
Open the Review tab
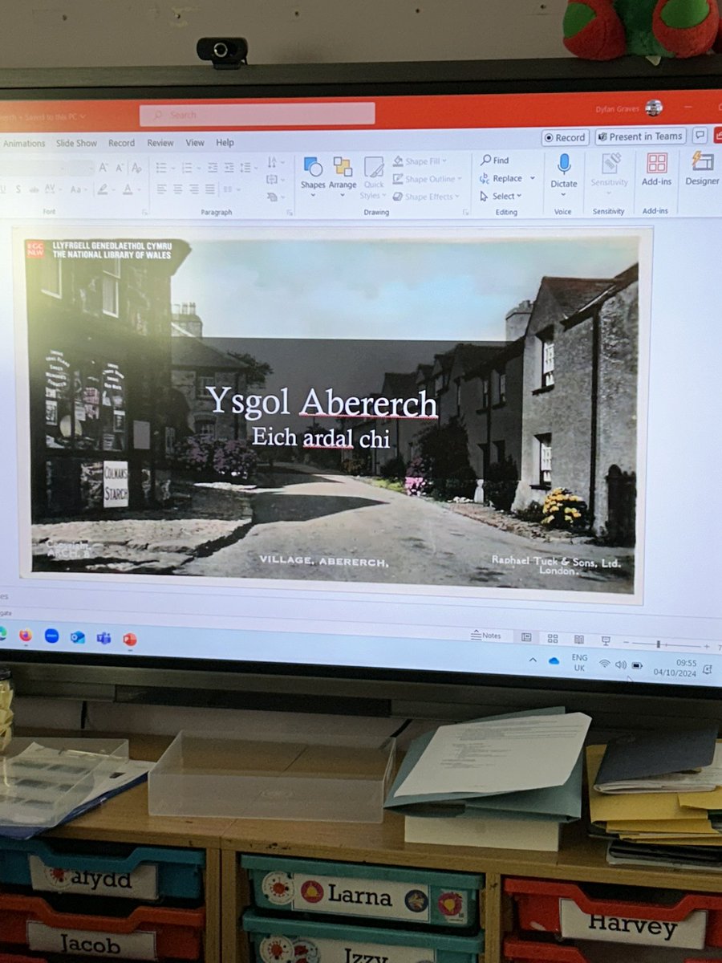(160, 143)
